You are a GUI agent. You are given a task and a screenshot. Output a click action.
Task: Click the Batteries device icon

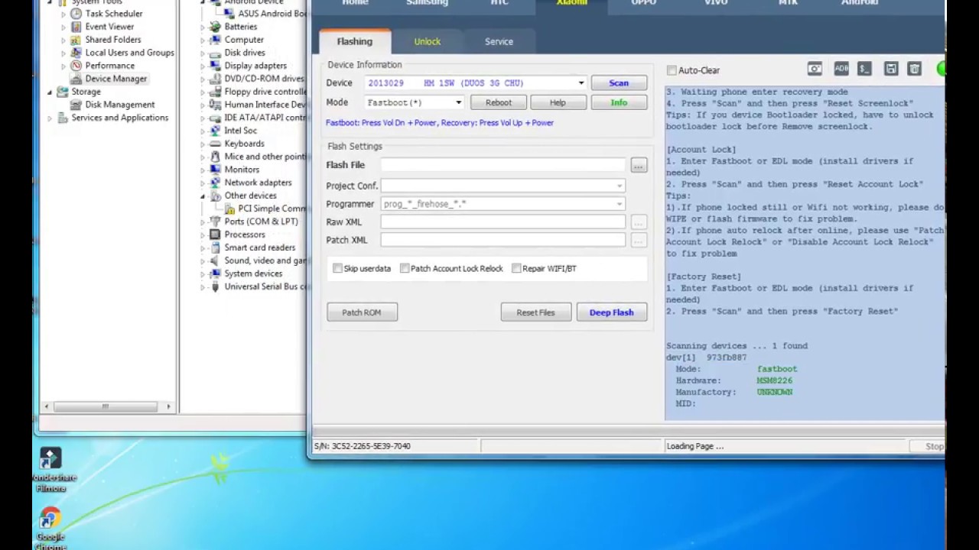pos(215,27)
